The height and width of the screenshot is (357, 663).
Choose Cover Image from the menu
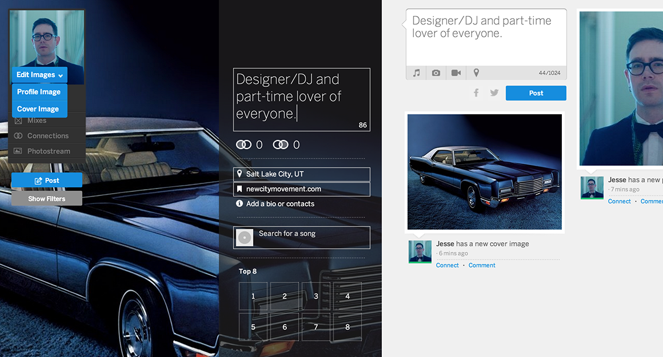pyautogui.click(x=38, y=109)
